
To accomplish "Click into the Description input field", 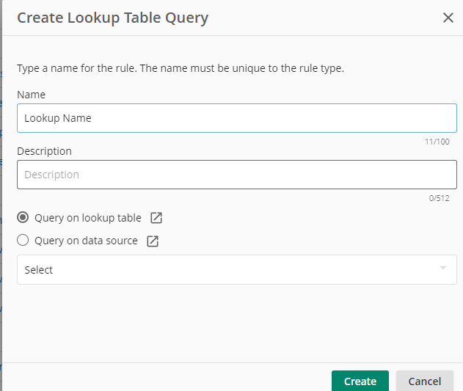I will tap(237, 175).
